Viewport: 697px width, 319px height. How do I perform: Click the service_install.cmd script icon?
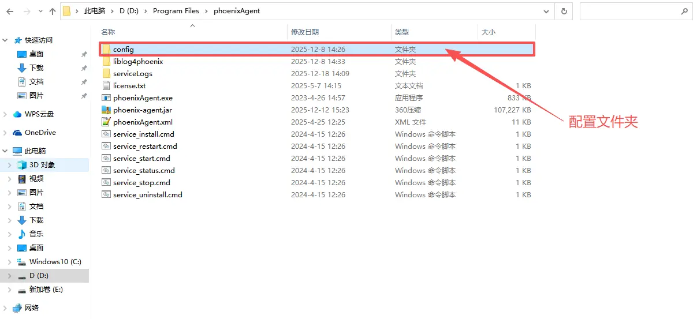point(106,134)
